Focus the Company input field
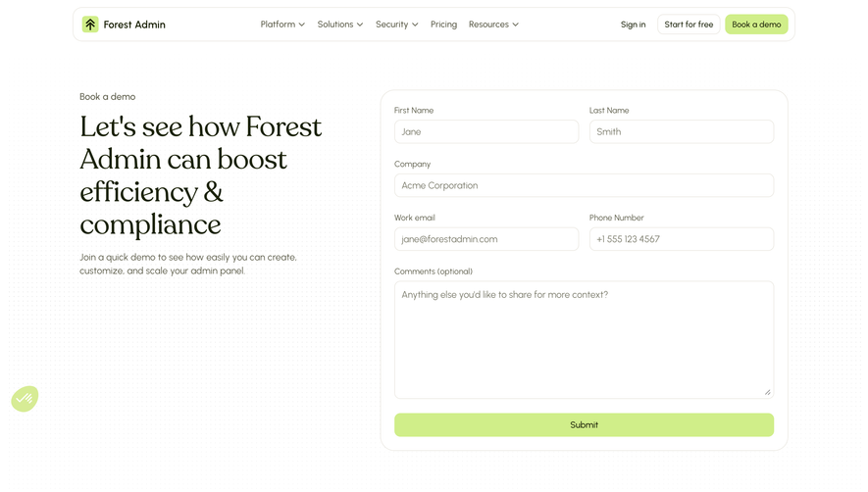The width and height of the screenshot is (868, 492). [x=584, y=185]
